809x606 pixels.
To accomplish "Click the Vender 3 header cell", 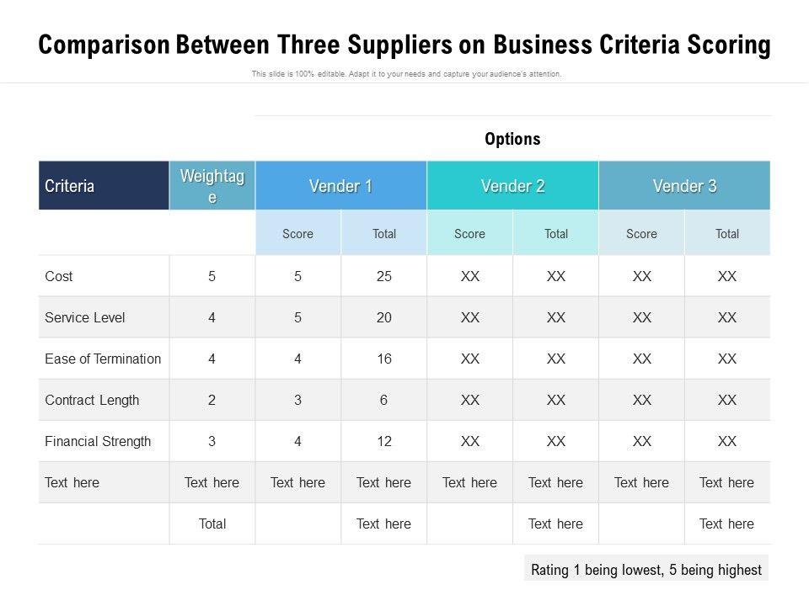I will 684,186.
